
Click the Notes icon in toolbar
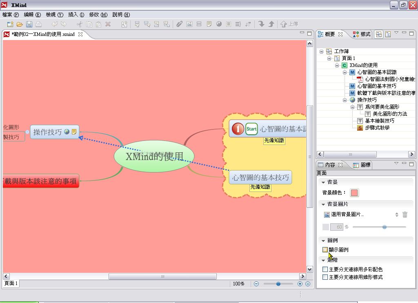pos(209,24)
